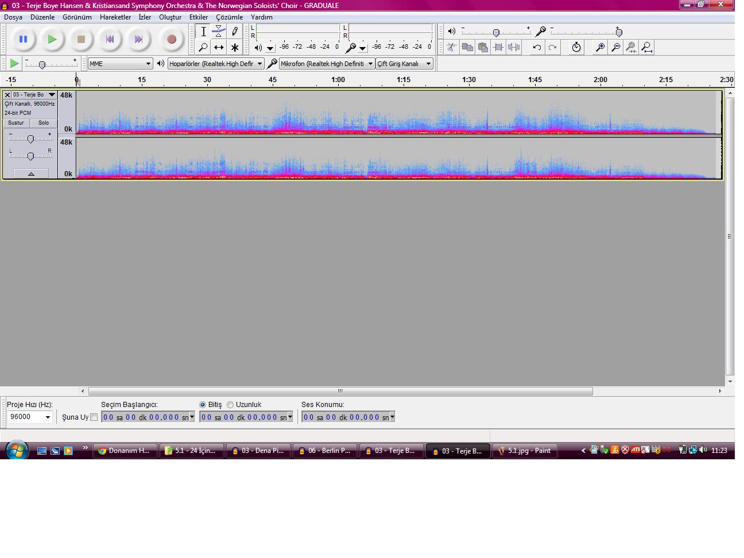The width and height of the screenshot is (744, 558).
Task: Stop playback with the Stop button
Action: pyautogui.click(x=81, y=39)
